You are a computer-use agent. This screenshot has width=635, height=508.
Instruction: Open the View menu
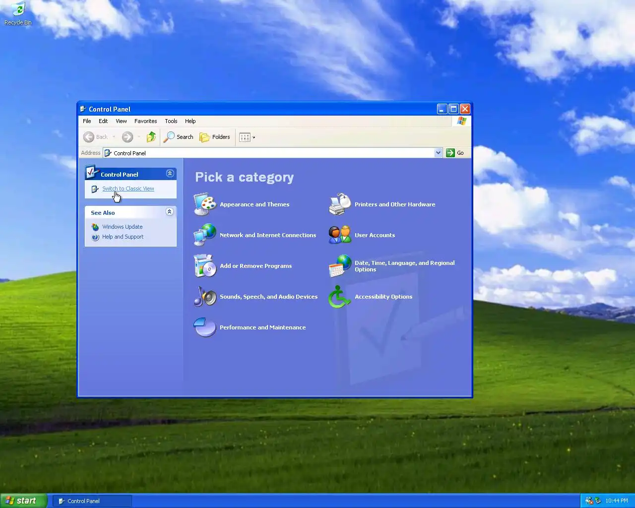click(x=121, y=121)
